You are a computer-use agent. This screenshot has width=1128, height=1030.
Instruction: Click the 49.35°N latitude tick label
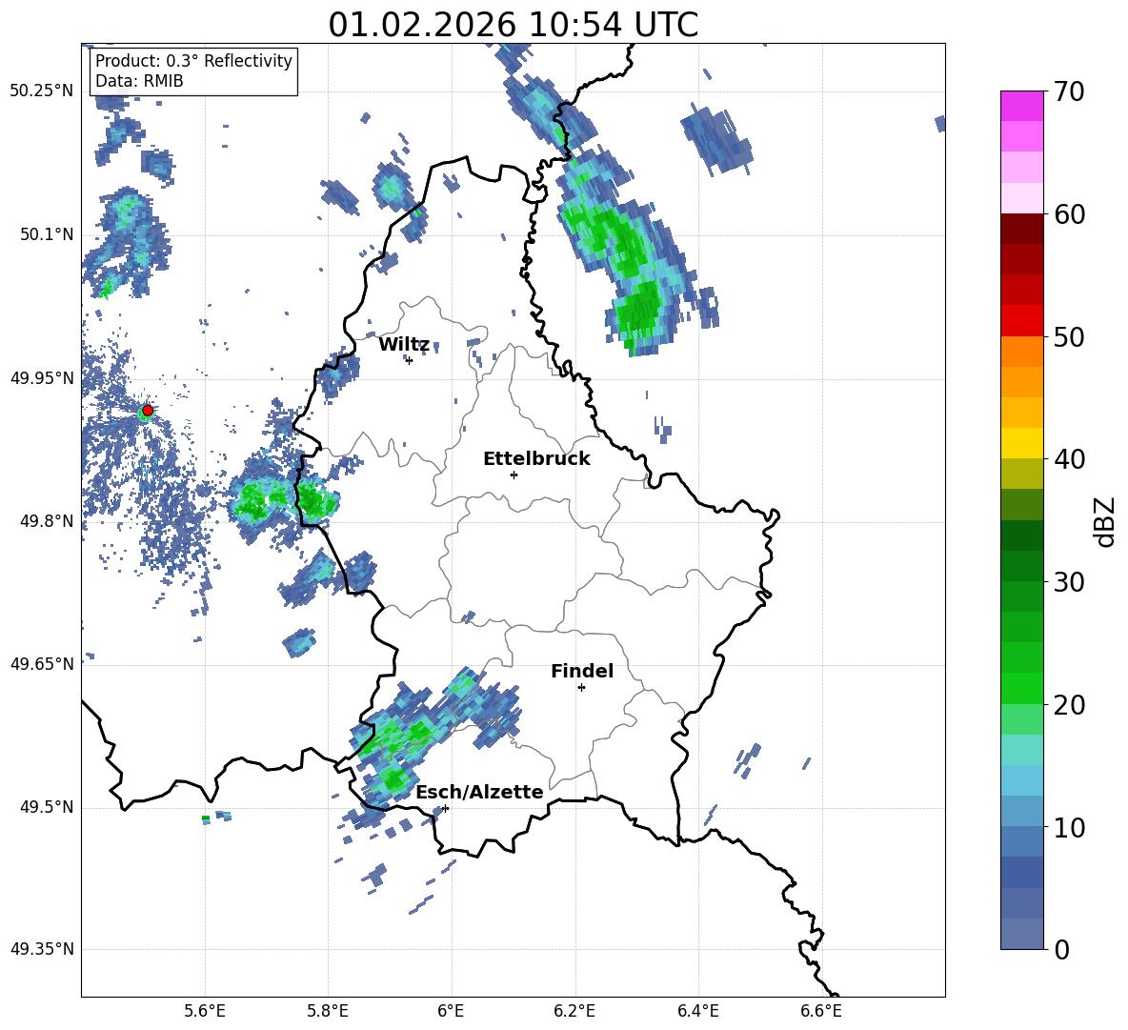(42, 949)
